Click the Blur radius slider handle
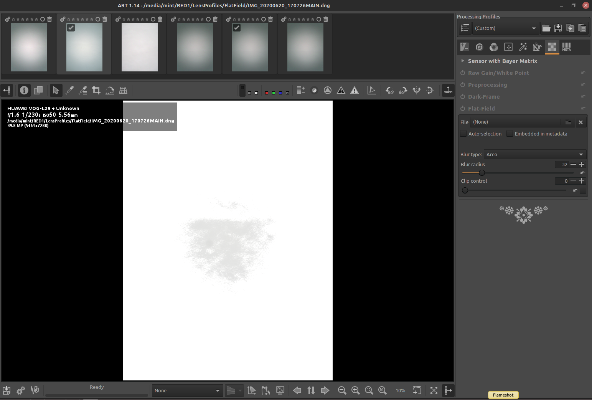592x400 pixels. click(x=482, y=173)
